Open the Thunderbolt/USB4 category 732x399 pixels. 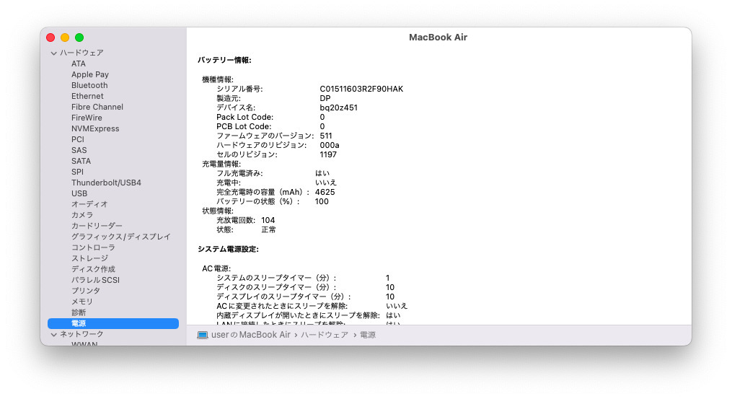(x=106, y=183)
